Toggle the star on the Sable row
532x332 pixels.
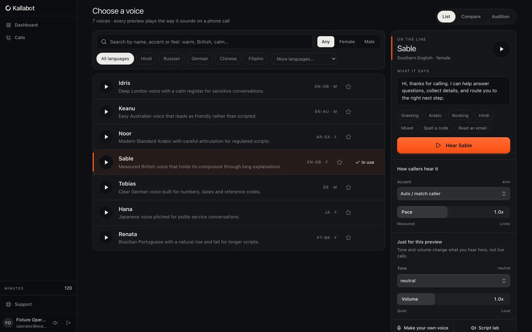click(x=339, y=162)
